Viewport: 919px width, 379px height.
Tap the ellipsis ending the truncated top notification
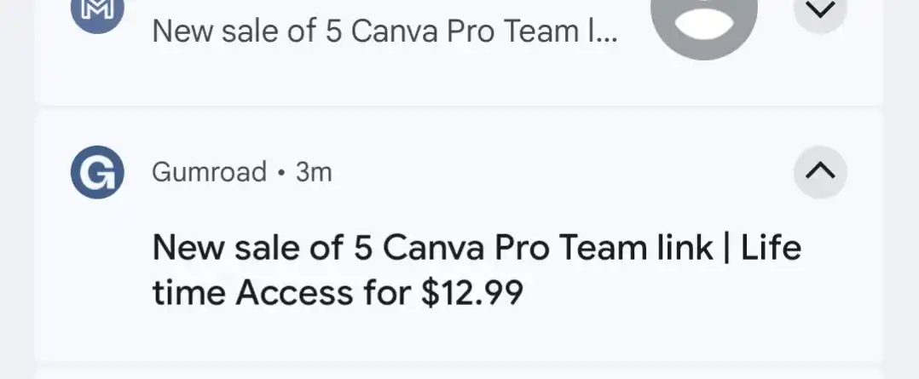click(x=603, y=36)
